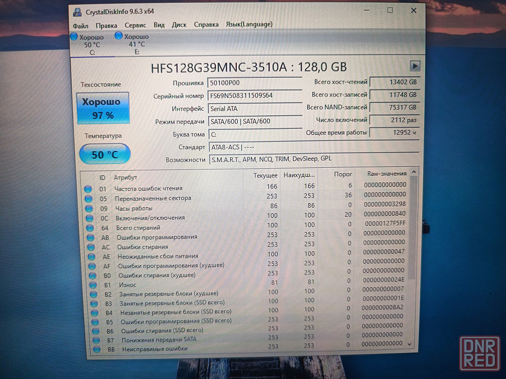This screenshot has width=506, height=379.
Task: Click the SMART list scrollbar down arrow
Action: 409,344
